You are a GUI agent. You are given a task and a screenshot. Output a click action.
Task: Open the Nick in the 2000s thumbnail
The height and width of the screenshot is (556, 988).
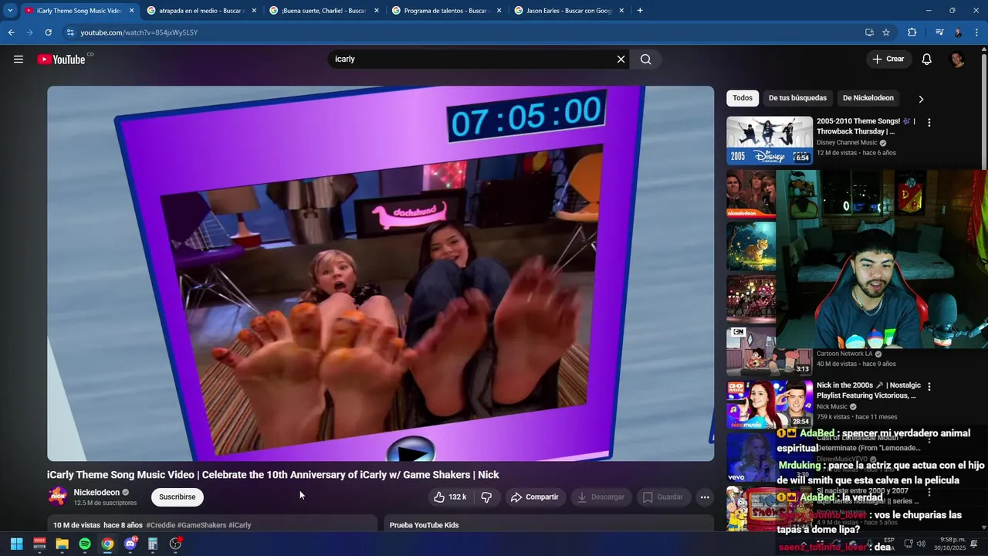coord(770,404)
